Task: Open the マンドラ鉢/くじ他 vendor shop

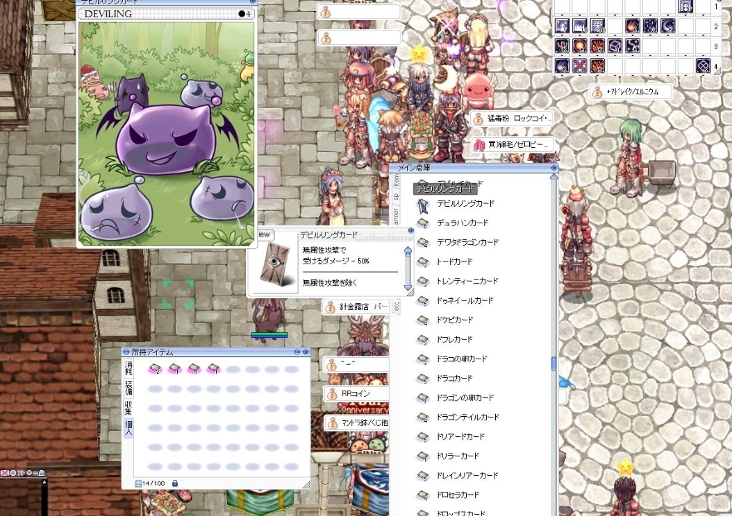Action: point(356,423)
